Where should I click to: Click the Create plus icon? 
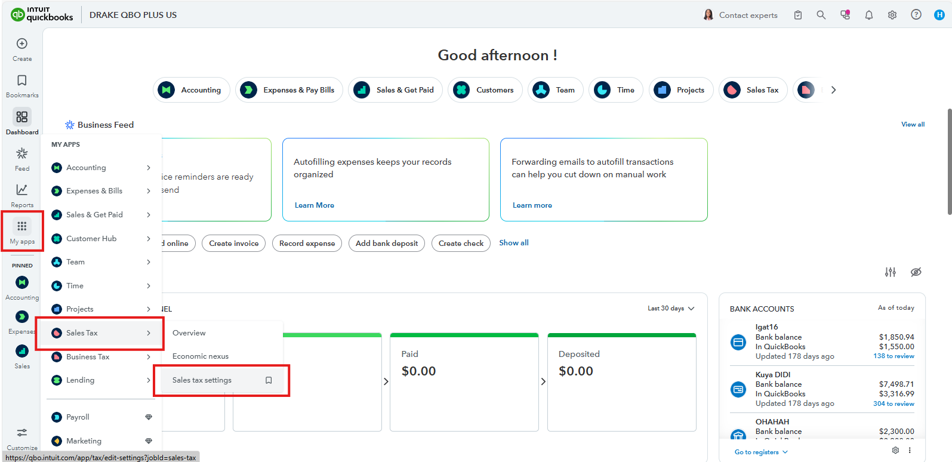[x=22, y=44]
